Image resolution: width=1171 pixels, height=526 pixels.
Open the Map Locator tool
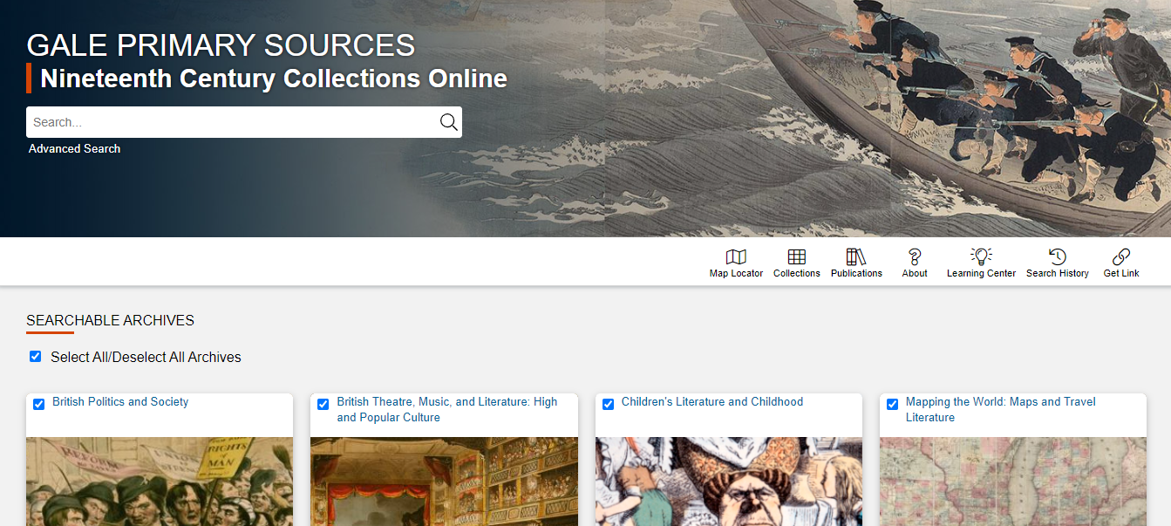tap(736, 256)
